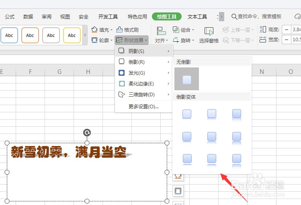Screen dimensions: 301x205
Task: Click the 新雪初霁，满月当空 text
Action: tap(69, 152)
